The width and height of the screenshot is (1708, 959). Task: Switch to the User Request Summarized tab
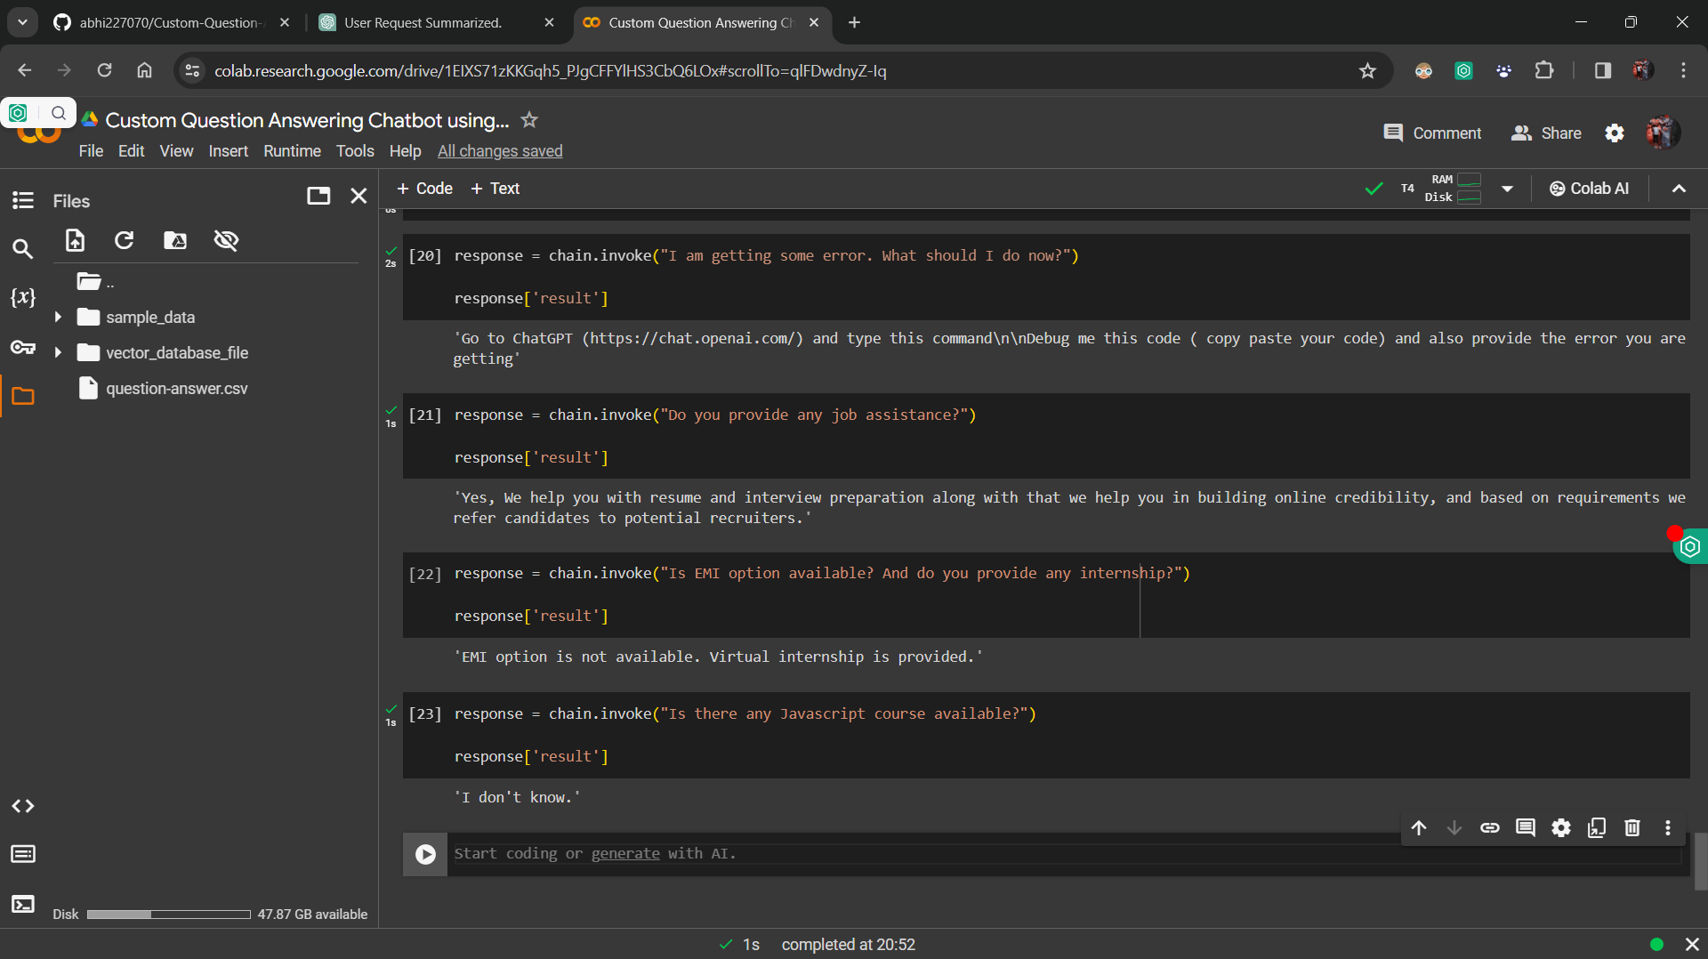point(423,22)
